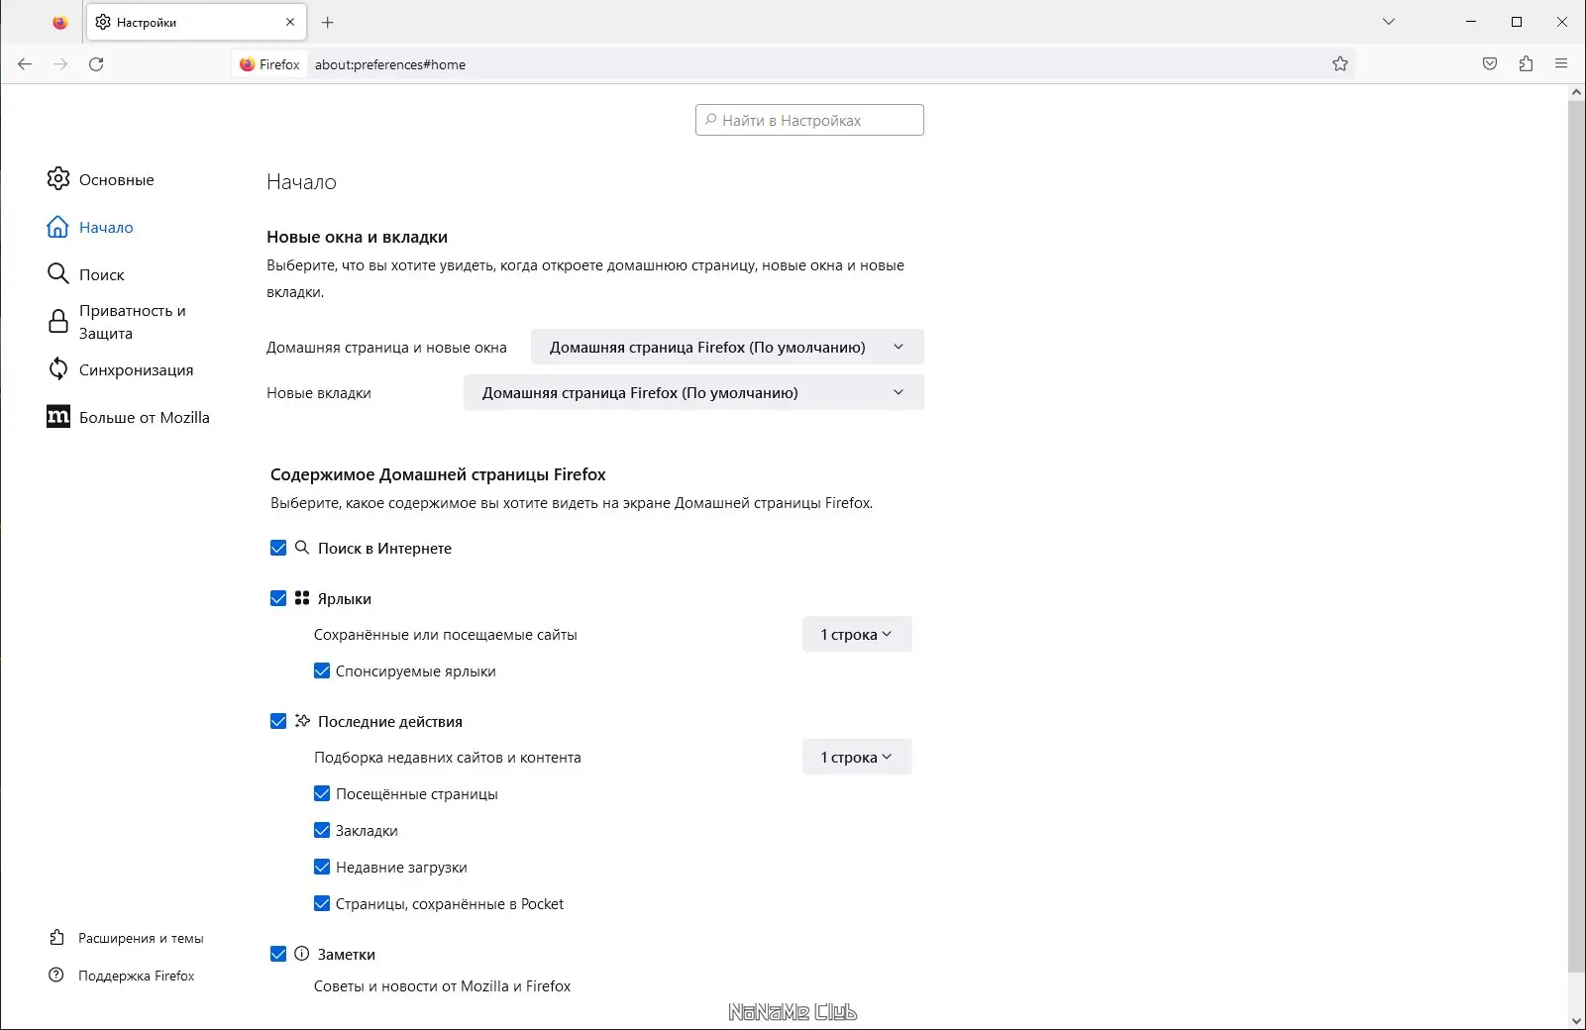Open the "Новые вкладки" dropdown
This screenshot has width=1586, height=1030.
(693, 392)
